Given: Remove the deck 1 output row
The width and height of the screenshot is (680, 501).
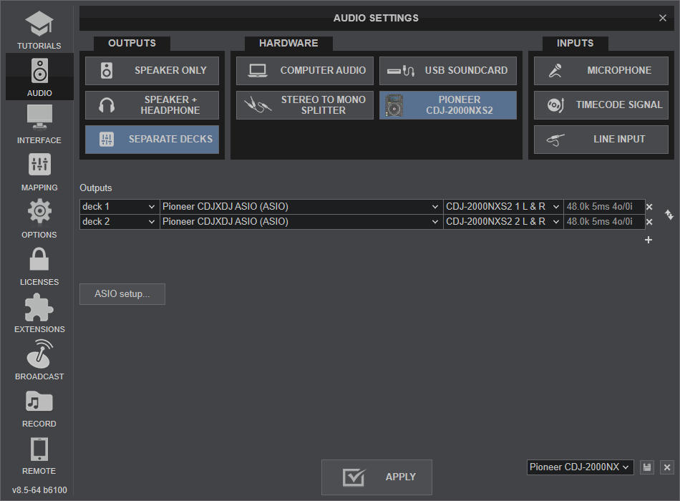Looking at the screenshot, I should click(649, 207).
